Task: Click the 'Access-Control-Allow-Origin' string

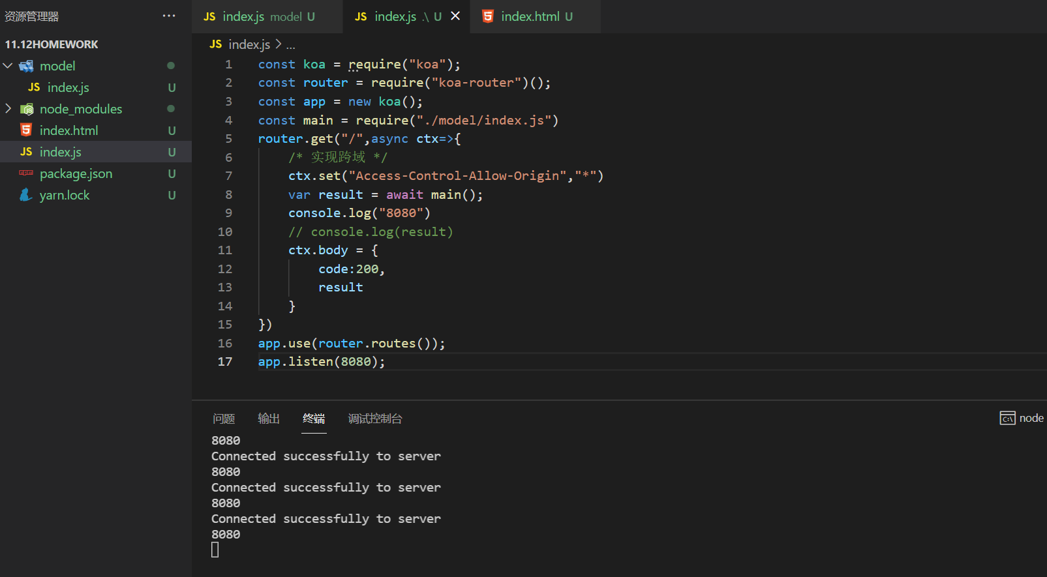Action: click(457, 176)
